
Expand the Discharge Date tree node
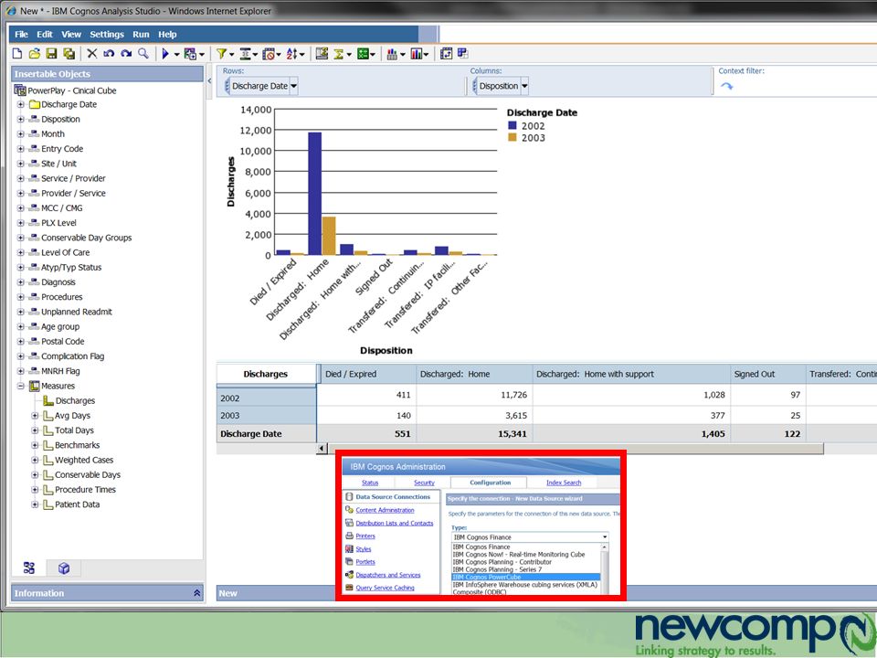click(21, 104)
